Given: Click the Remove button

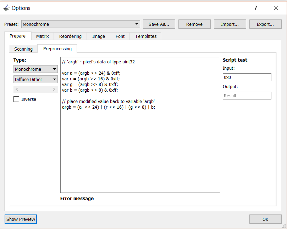Looking at the screenshot, I should pos(194,24).
